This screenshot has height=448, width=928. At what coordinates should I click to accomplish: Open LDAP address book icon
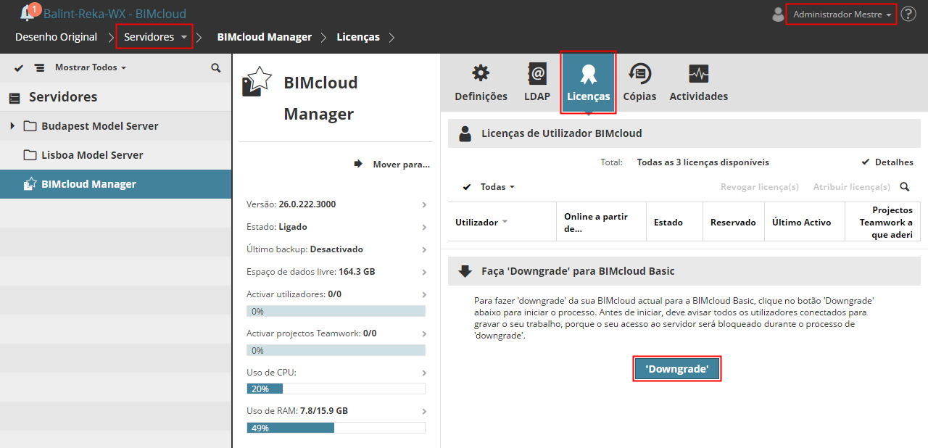click(x=537, y=73)
